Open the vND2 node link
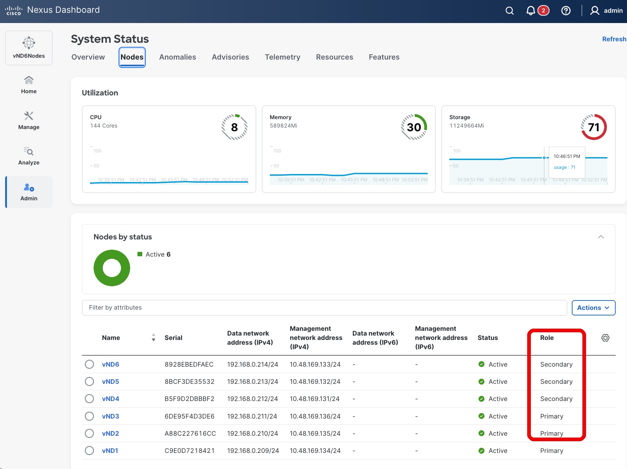The image size is (627, 469). [110, 434]
